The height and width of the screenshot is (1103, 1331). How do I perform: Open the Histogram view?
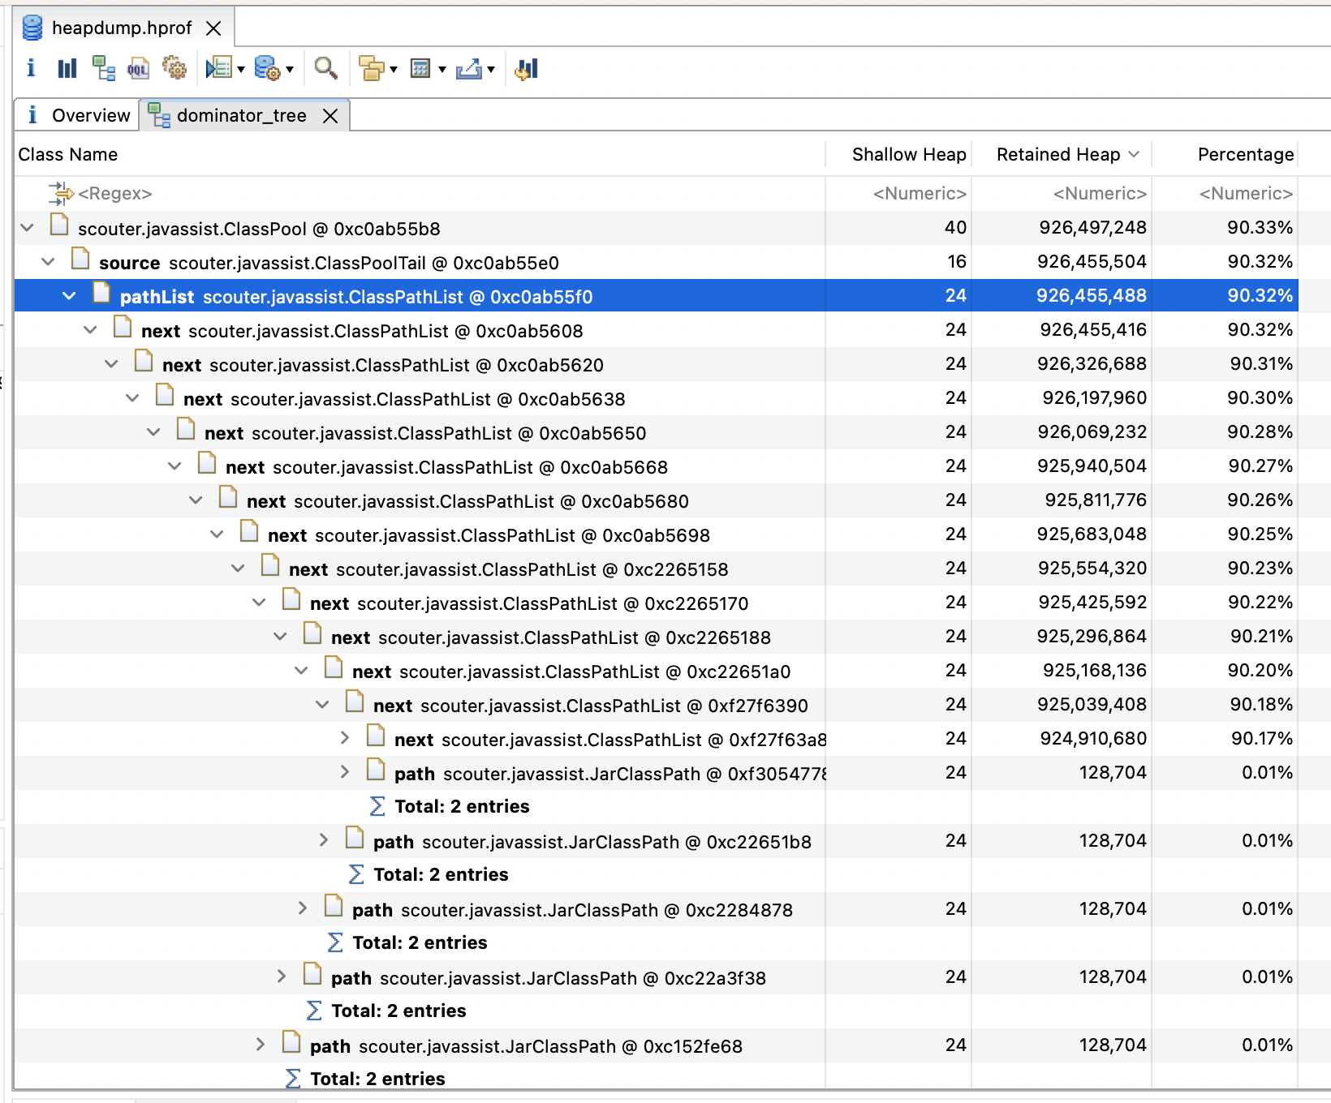click(x=67, y=68)
